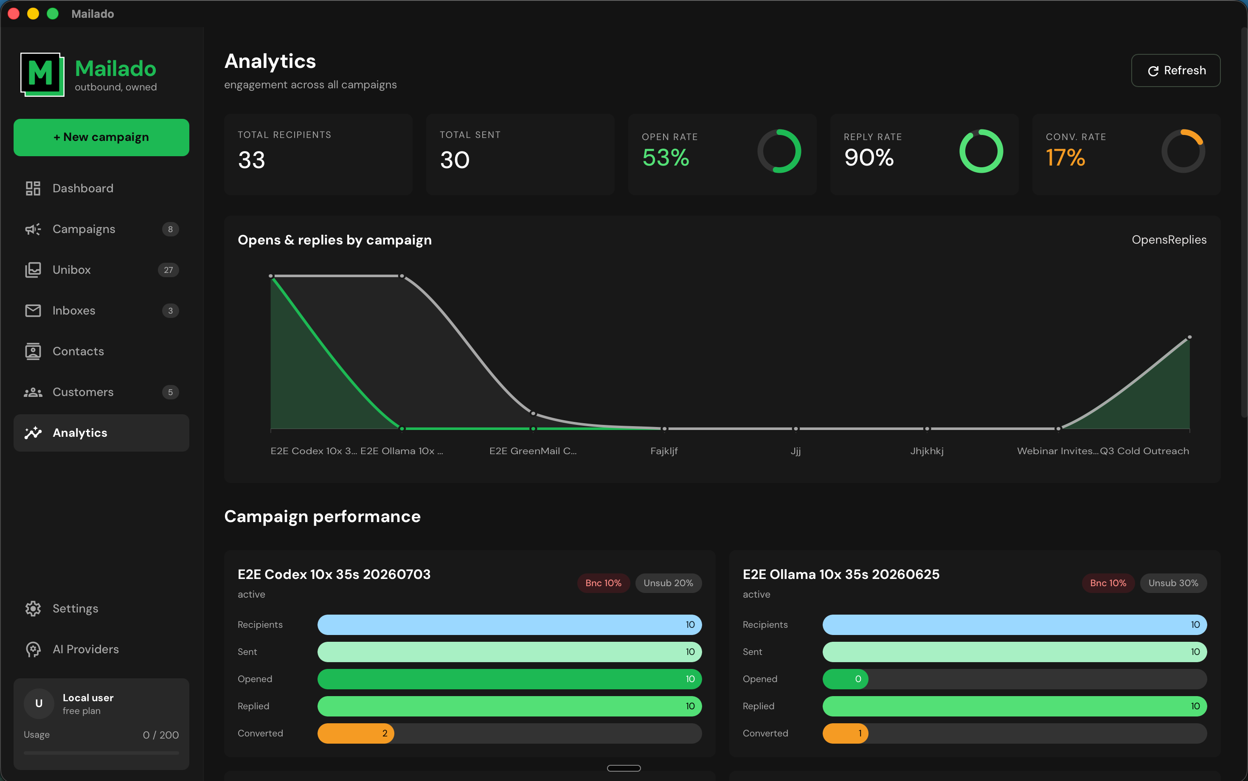Click the Reply Rate donut chart
1248x781 pixels.
pos(981,152)
